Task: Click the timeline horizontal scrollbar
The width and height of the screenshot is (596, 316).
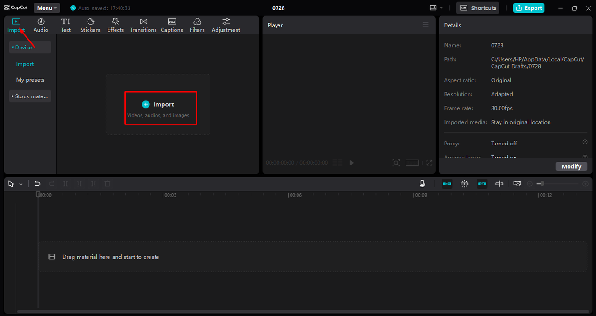Action: click(303, 311)
